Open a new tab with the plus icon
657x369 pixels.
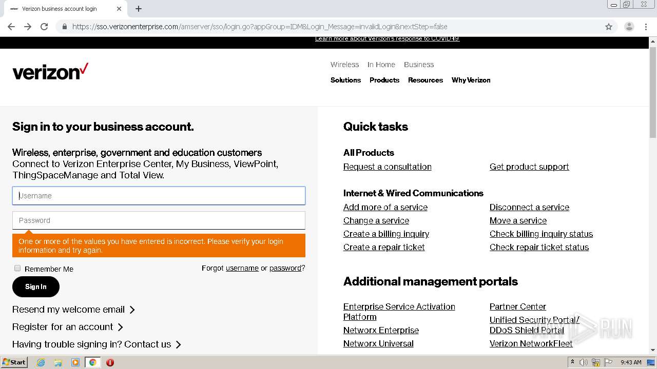(x=139, y=9)
